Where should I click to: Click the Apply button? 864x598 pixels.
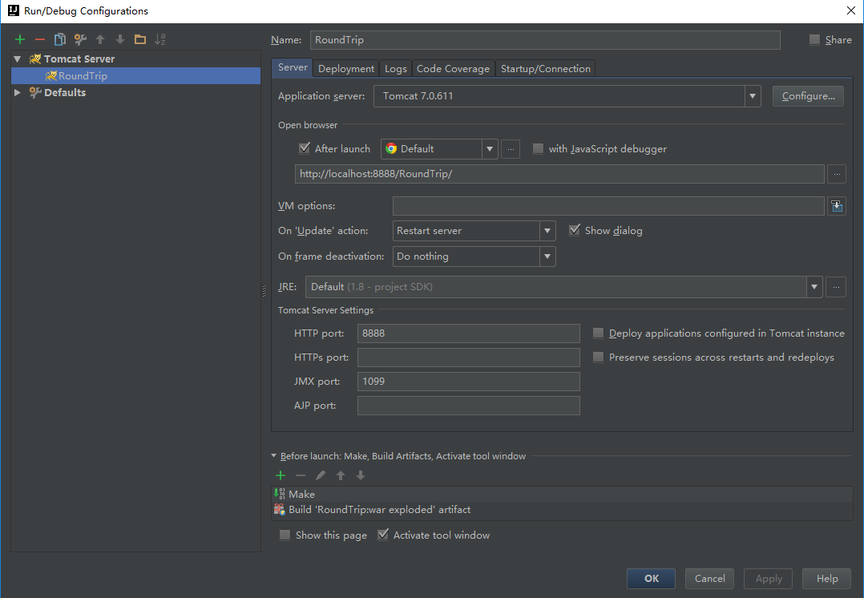(768, 579)
